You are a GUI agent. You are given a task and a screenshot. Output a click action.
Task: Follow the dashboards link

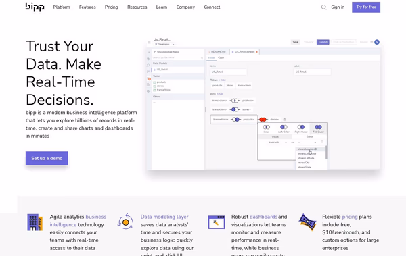point(263,217)
